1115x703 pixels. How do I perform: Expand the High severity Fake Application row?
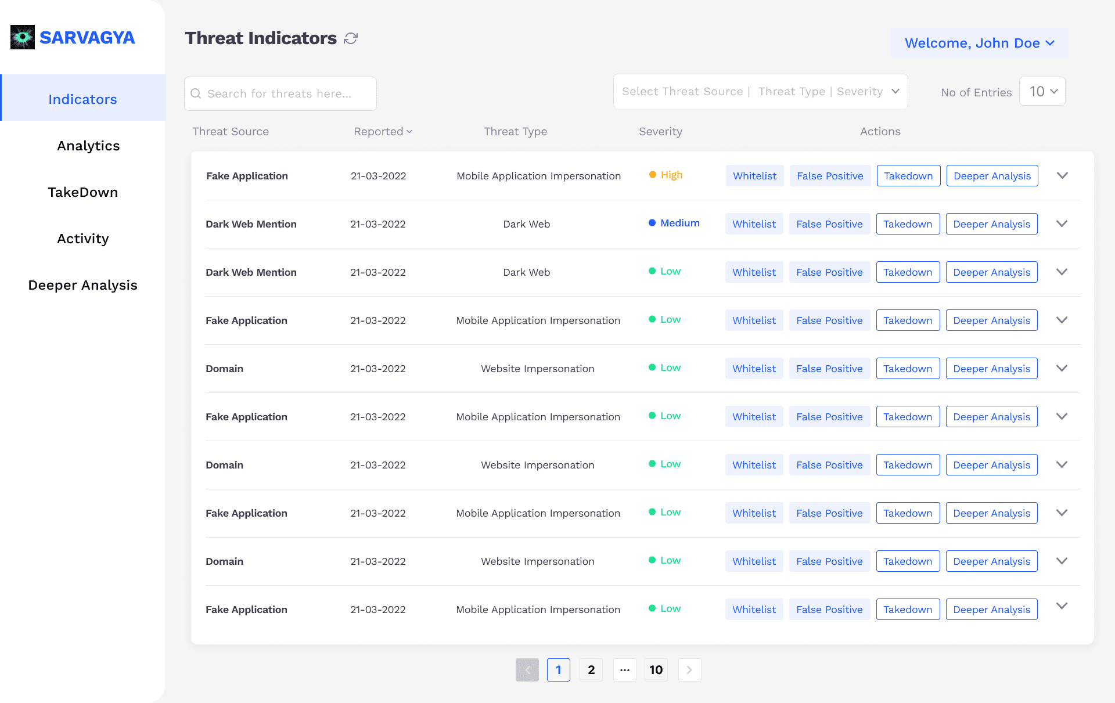coord(1062,175)
